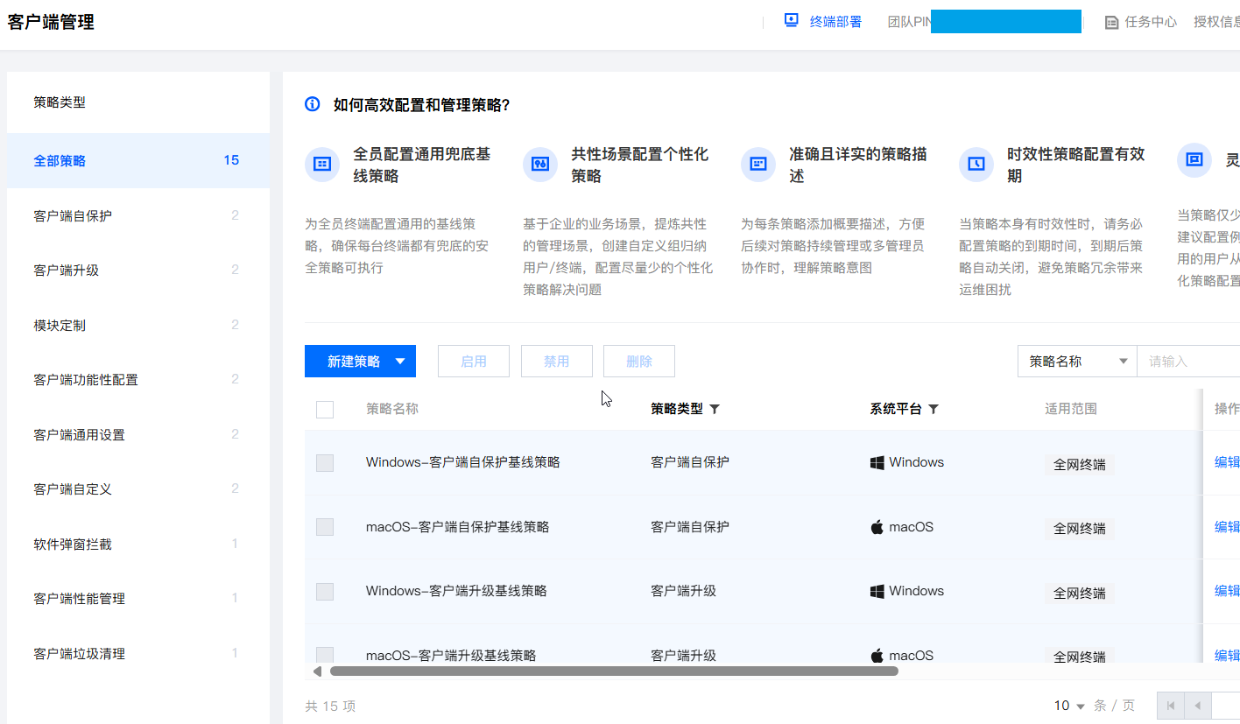Click the Apple logo in macOS-客户端自保护基线策略 row
This screenshot has height=724, width=1240.
[877, 527]
